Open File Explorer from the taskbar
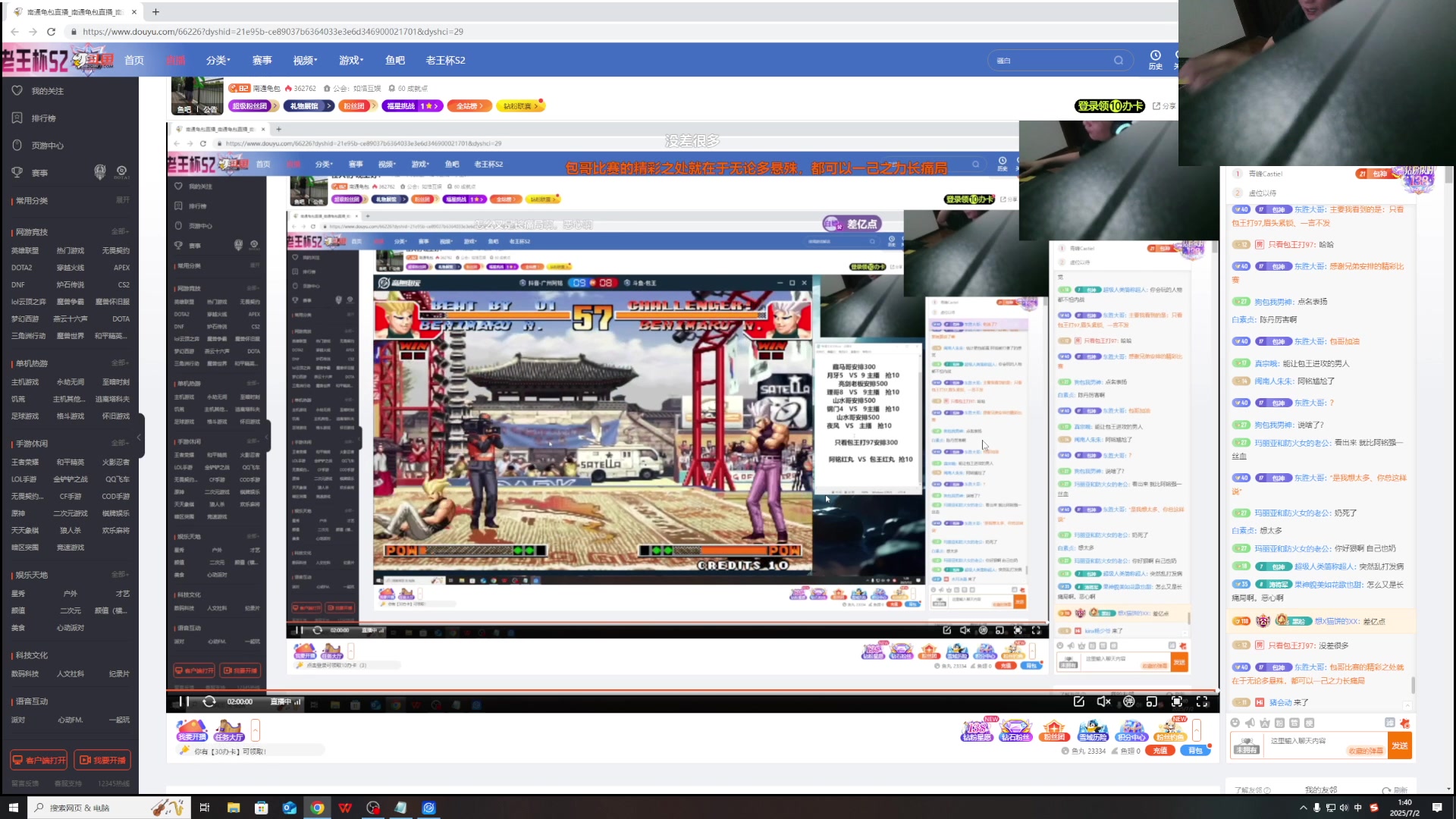 pos(234,808)
